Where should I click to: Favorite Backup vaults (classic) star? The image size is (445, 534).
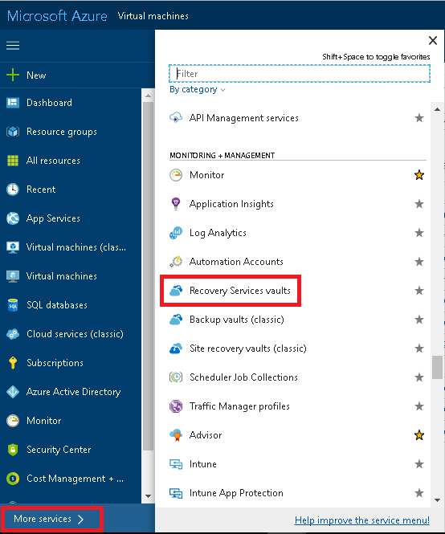419,320
